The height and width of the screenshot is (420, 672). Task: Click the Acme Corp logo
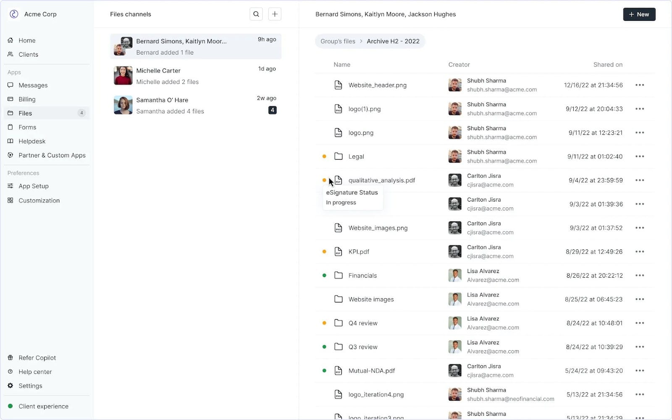pyautogui.click(x=14, y=14)
